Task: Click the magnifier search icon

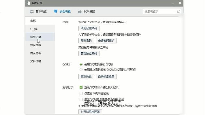Action: [x=178, y=11]
